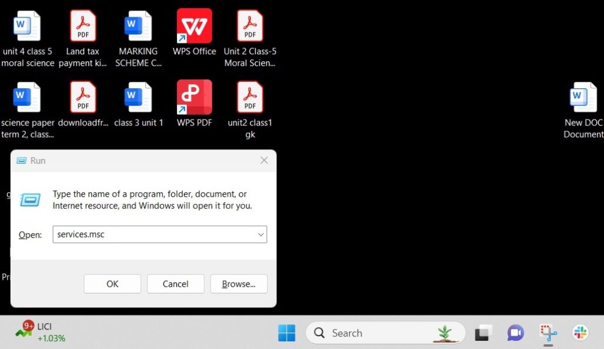Screen dimensions: 604x349
Task: Open the chat app from the taskbar
Action: pos(515,333)
